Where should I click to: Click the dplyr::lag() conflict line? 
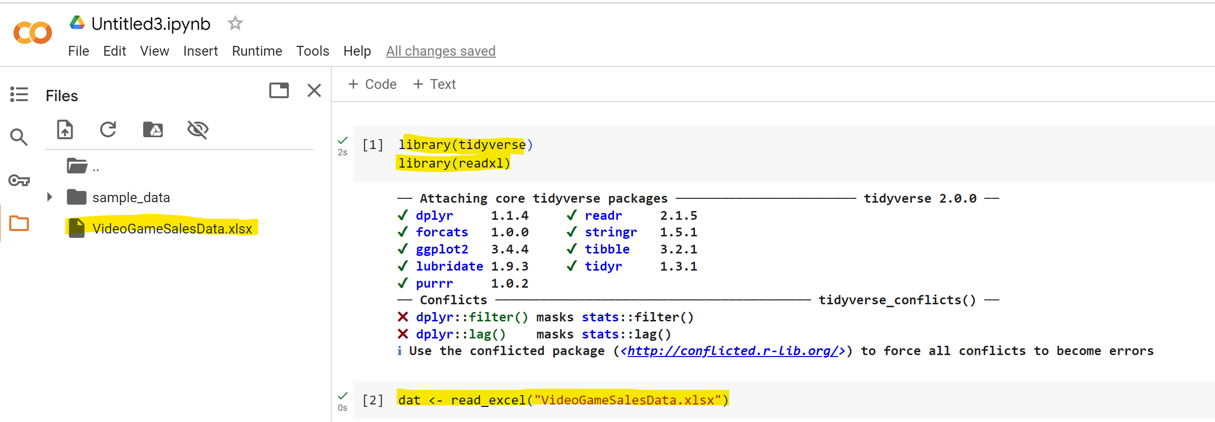coord(534,334)
